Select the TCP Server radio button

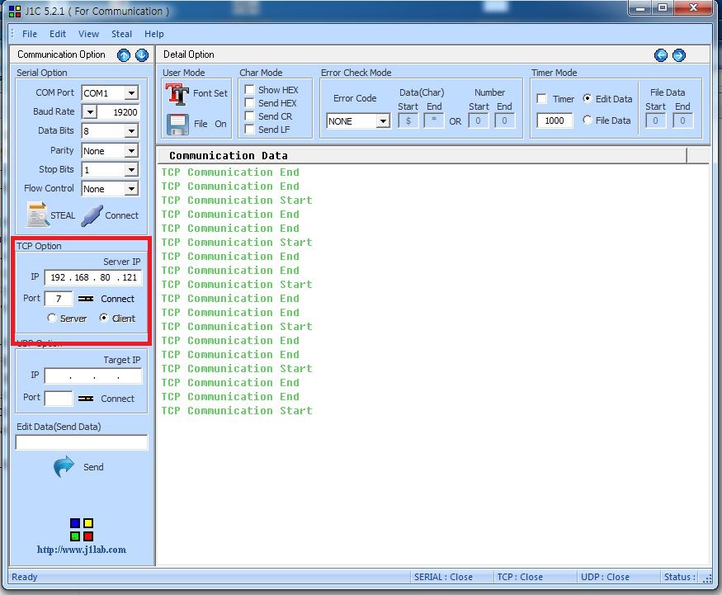tap(51, 319)
